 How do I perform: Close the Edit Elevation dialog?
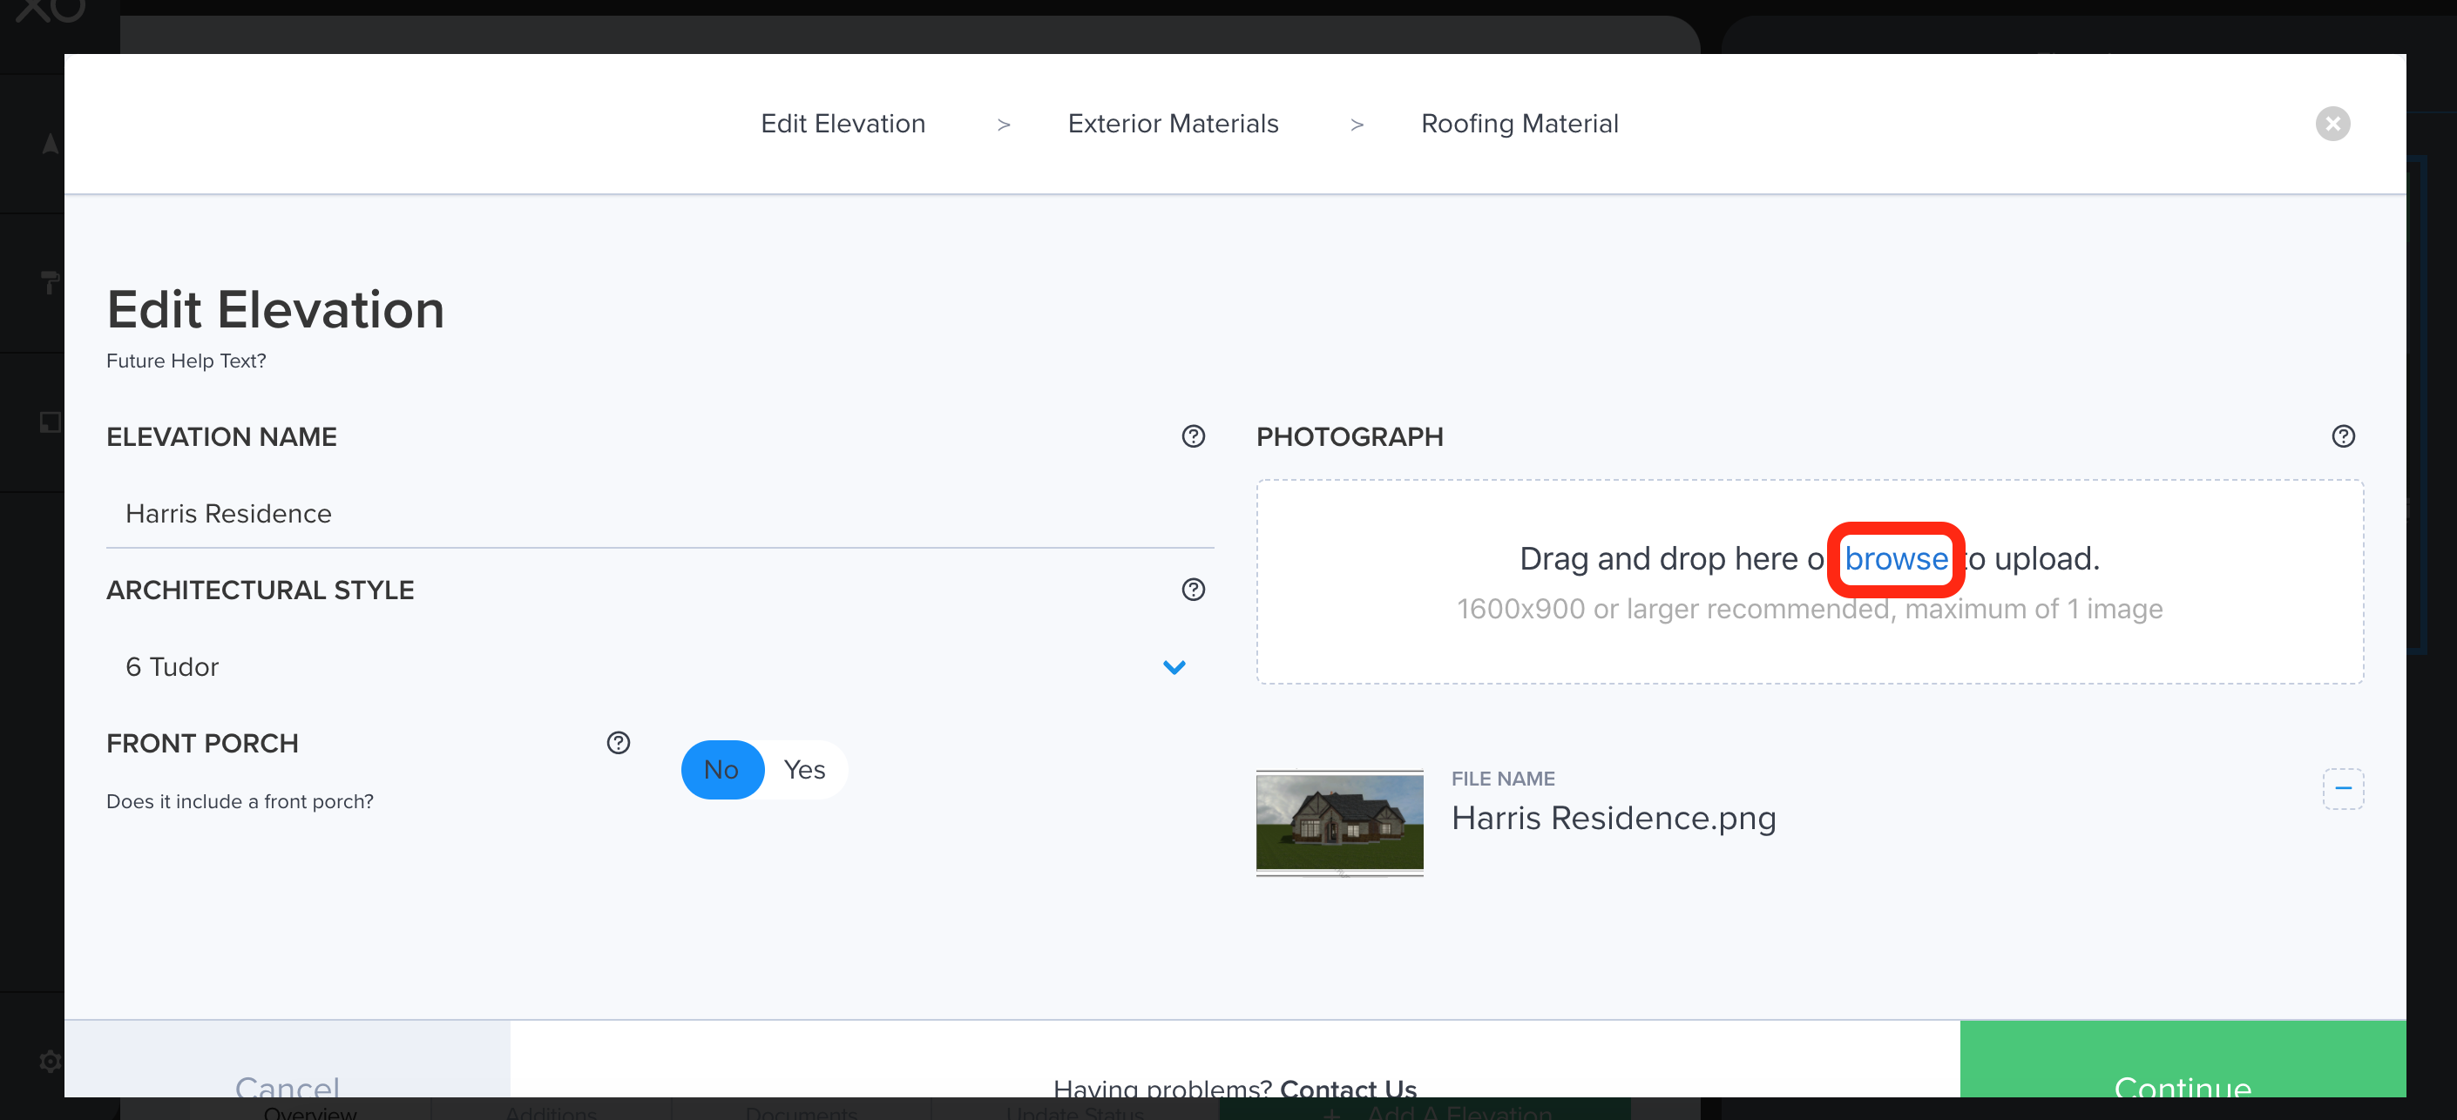(2332, 123)
